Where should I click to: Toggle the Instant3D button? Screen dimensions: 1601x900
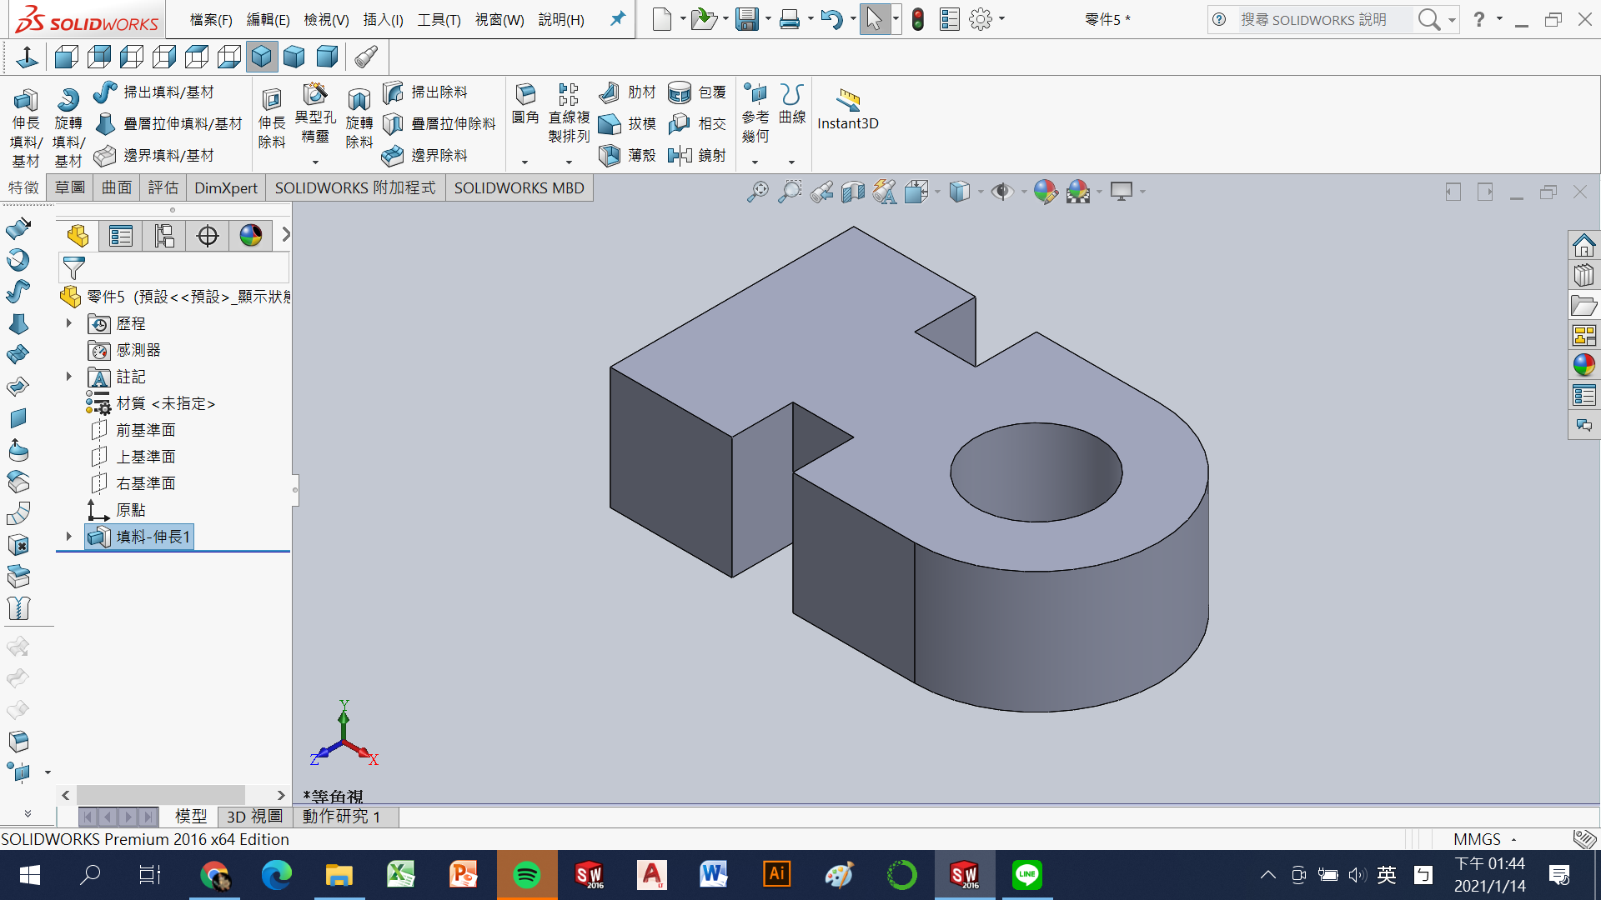[x=847, y=108]
